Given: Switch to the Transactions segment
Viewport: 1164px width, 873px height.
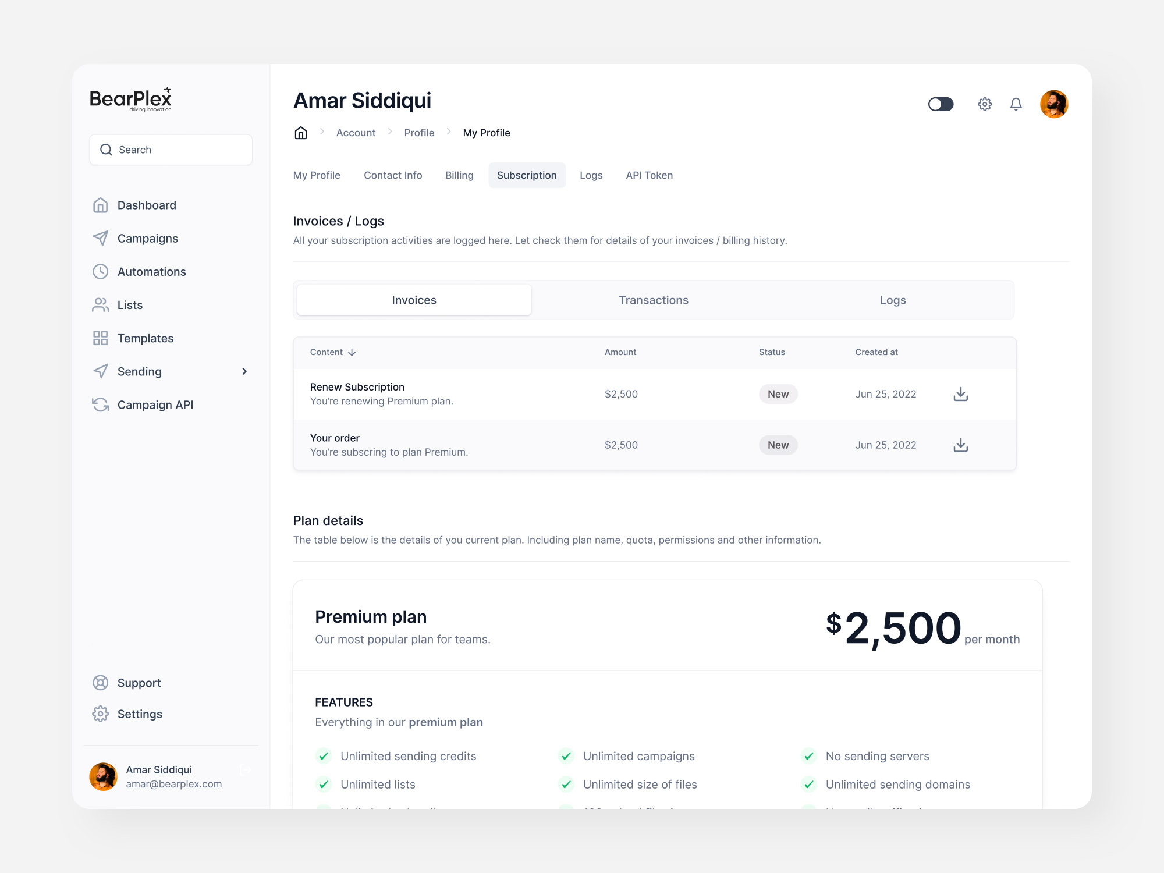Looking at the screenshot, I should point(654,300).
